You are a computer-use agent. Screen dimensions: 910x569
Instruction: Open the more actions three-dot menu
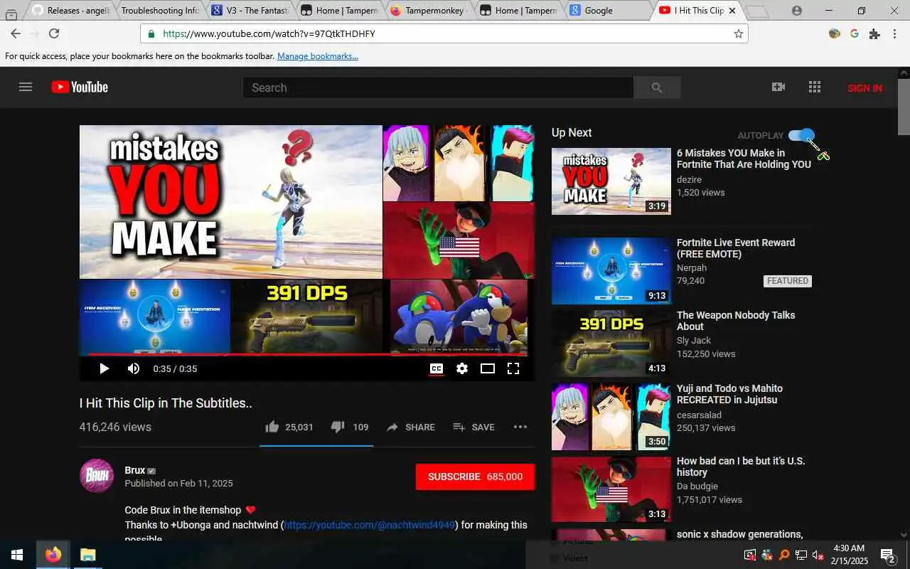[520, 427]
